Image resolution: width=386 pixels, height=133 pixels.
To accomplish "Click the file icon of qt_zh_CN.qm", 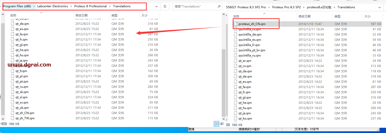I will click(13, 113).
